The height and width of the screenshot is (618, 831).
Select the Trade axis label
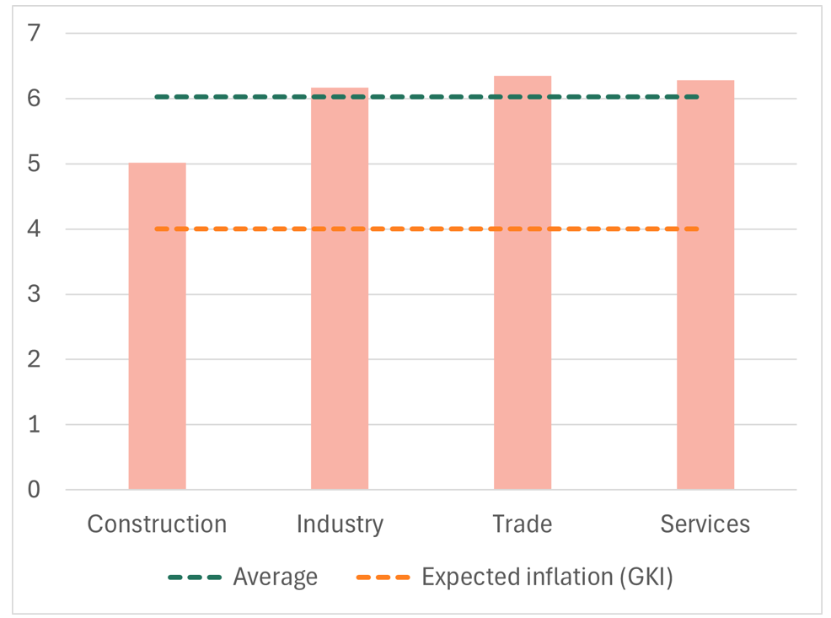523,524
